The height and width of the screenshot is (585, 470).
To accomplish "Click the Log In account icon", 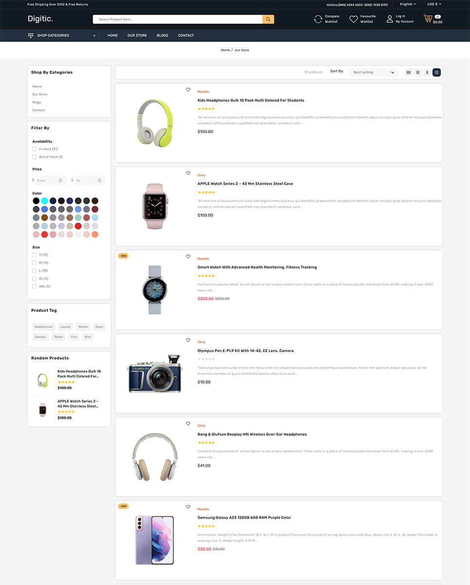I will point(390,19).
